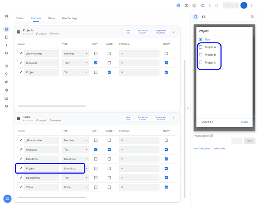This screenshot has width=258, height=206.
Task: Click the Preview app as input field
Action: 237,141
